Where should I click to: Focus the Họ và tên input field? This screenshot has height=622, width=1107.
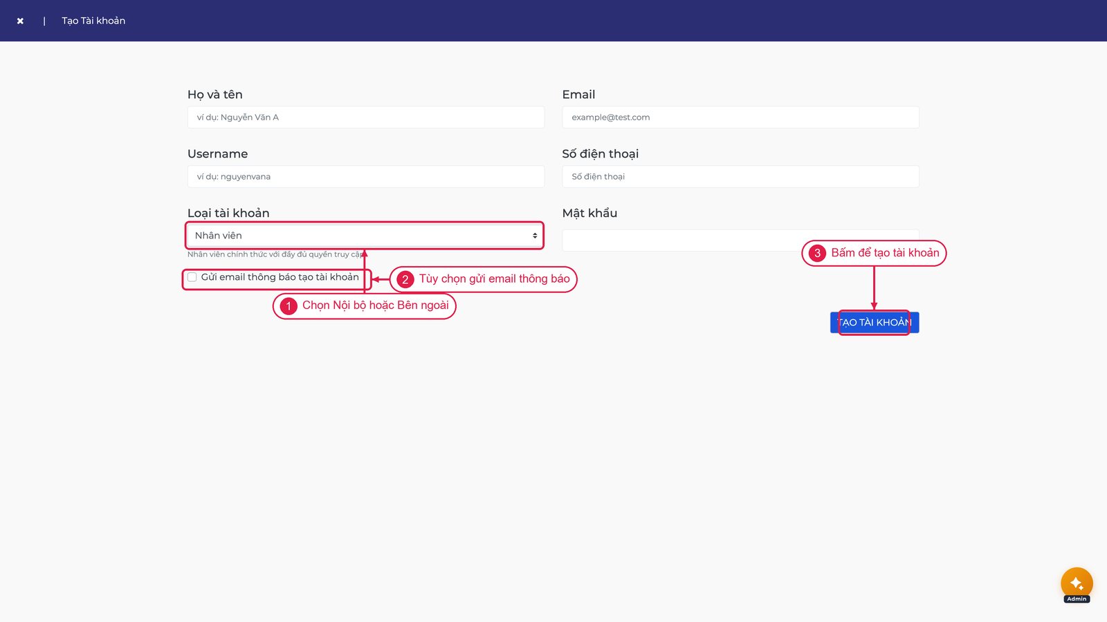click(x=365, y=117)
